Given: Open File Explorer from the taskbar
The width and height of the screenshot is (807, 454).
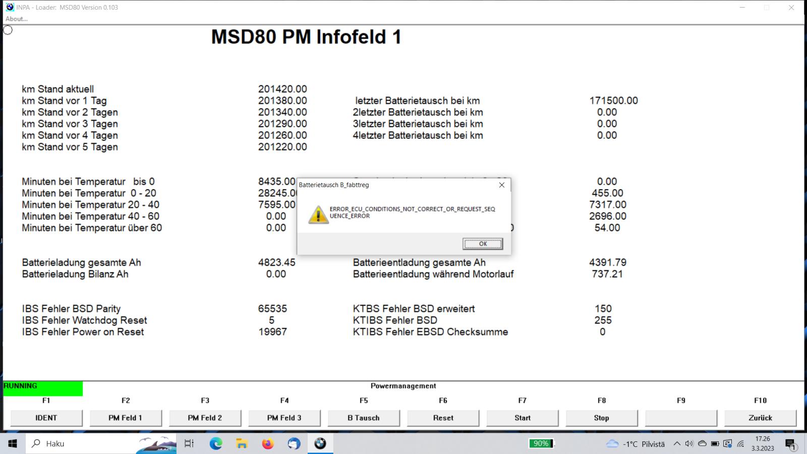Looking at the screenshot, I should pos(242,443).
